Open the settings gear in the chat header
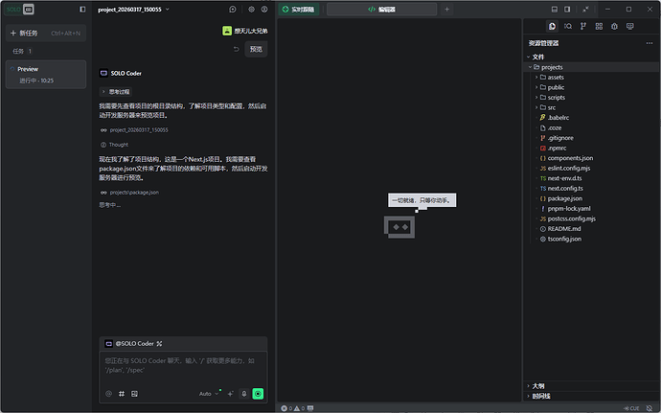Image resolution: width=661 pixels, height=413 pixels. [251, 9]
